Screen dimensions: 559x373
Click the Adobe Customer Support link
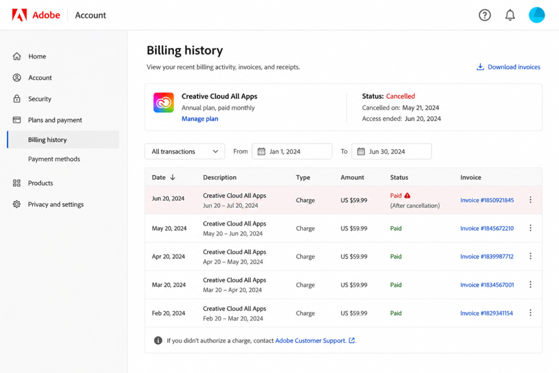point(311,341)
